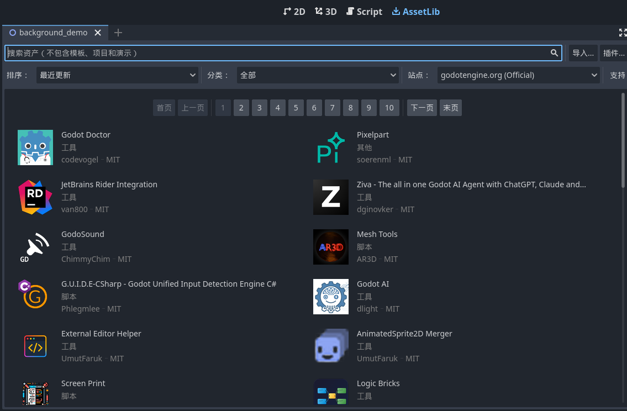
Task: Click the asset list vertical scrollbar
Action: 623,140
